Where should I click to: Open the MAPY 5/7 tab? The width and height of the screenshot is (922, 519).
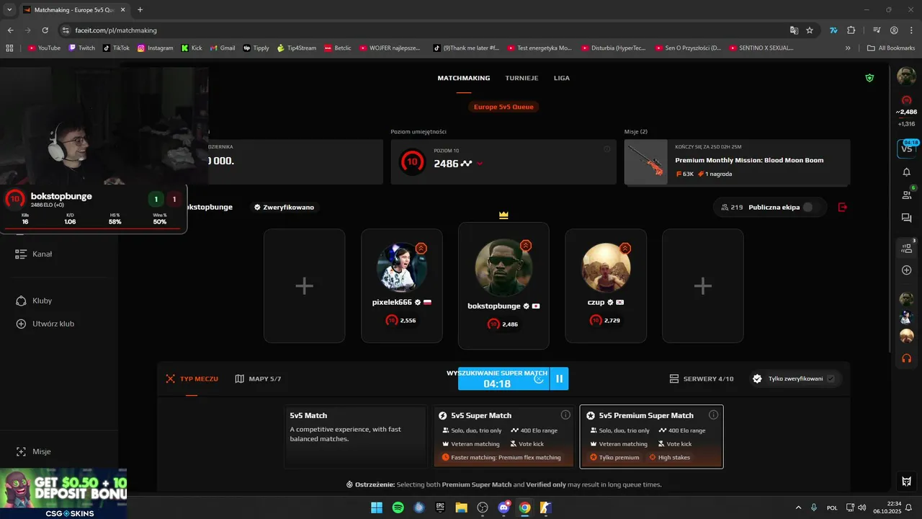[x=258, y=378]
